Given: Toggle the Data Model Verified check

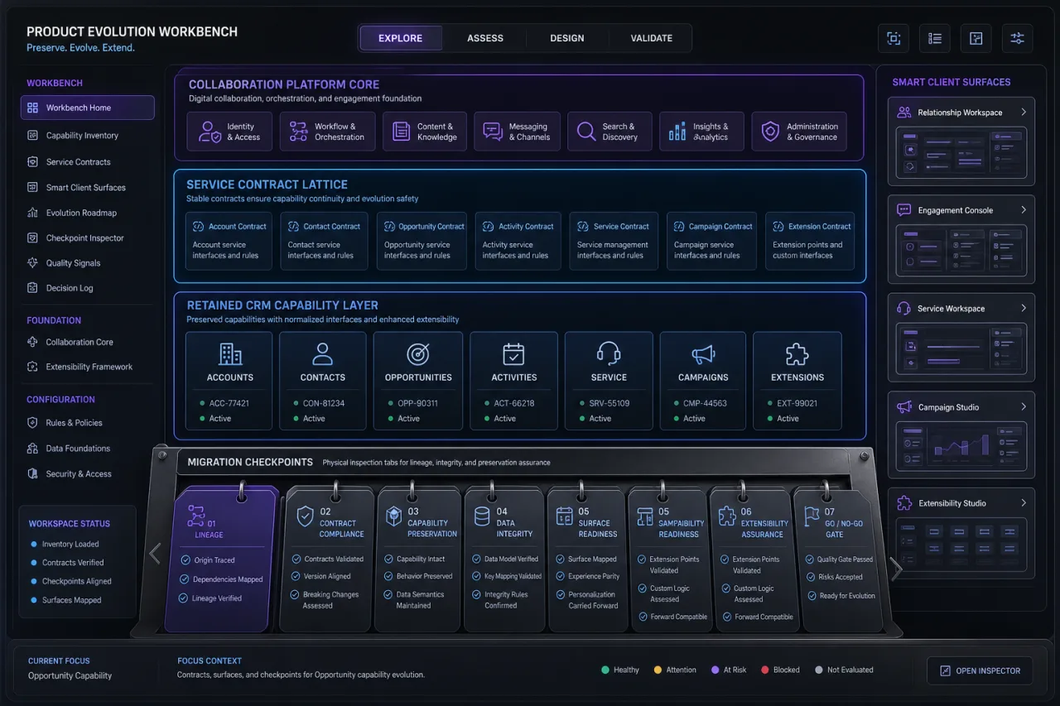Looking at the screenshot, I should (x=476, y=559).
